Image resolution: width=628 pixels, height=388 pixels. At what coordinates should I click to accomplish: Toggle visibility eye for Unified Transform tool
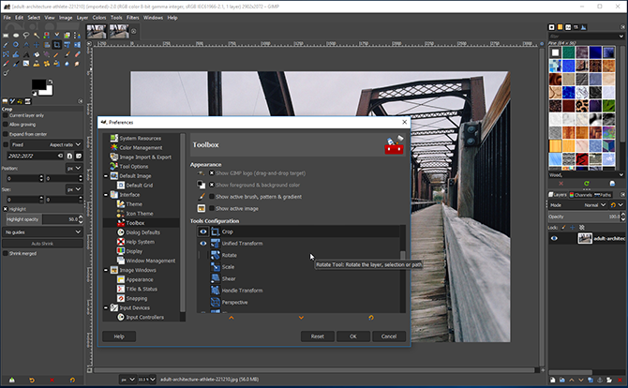pyautogui.click(x=203, y=244)
